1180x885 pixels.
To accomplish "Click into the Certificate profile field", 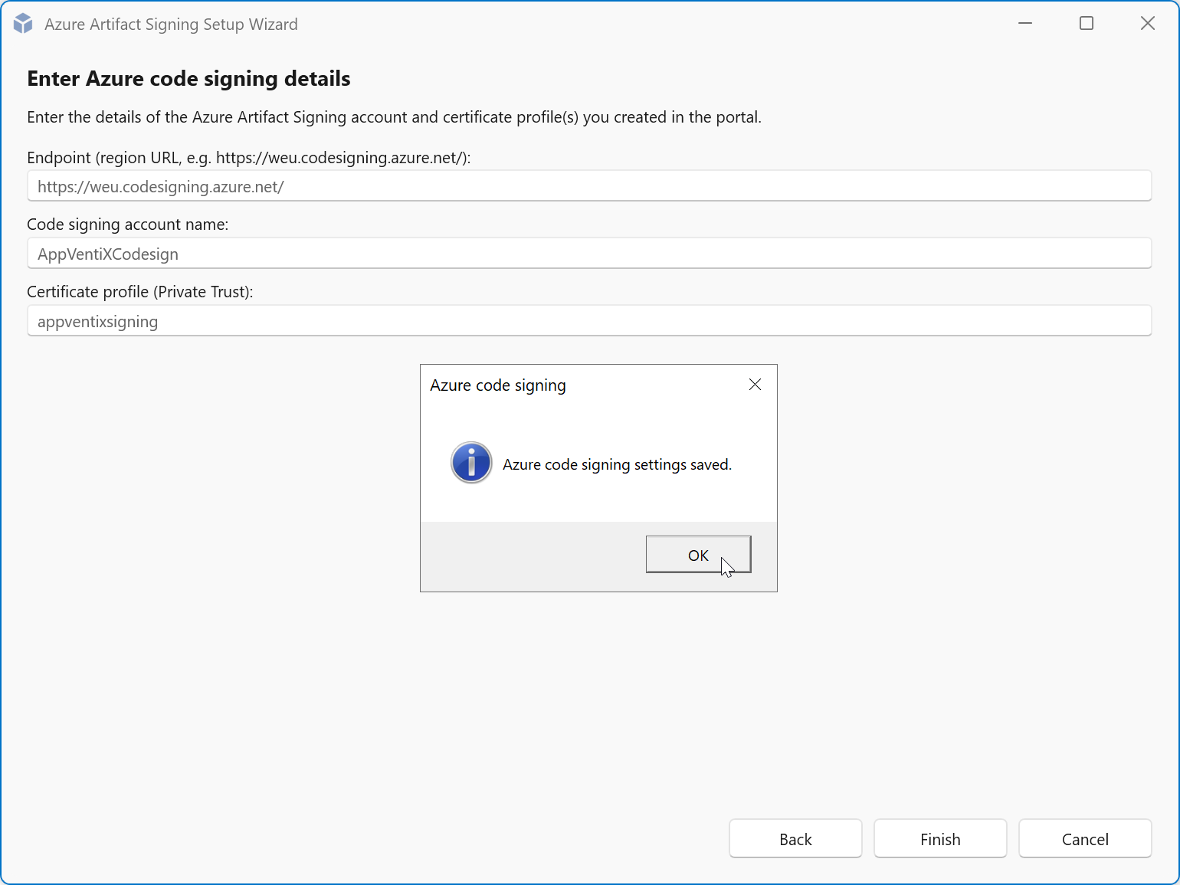I will click(x=589, y=321).
